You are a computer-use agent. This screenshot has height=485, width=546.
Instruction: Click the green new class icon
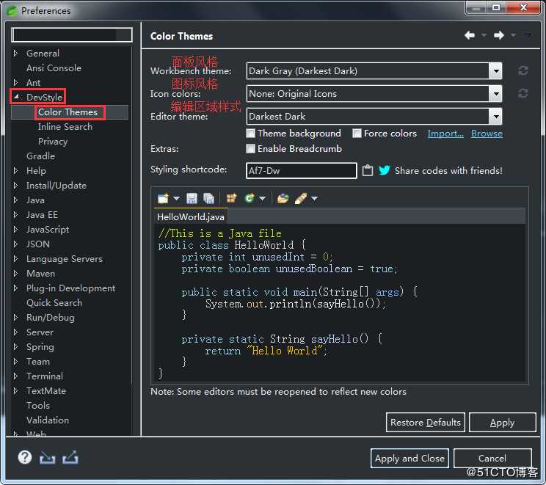(x=250, y=198)
